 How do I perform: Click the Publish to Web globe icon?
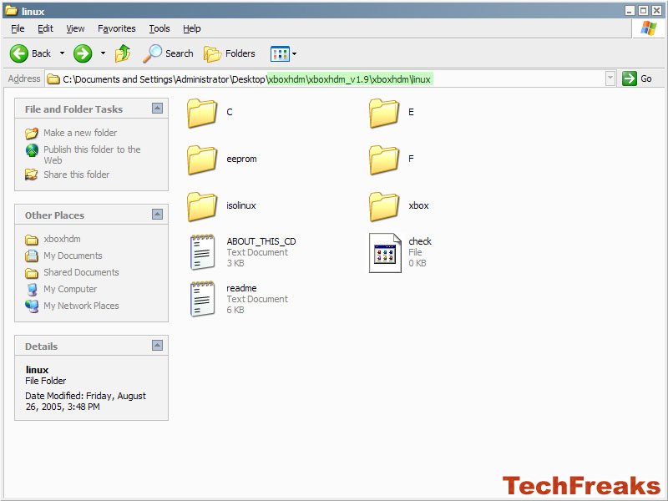[32, 150]
